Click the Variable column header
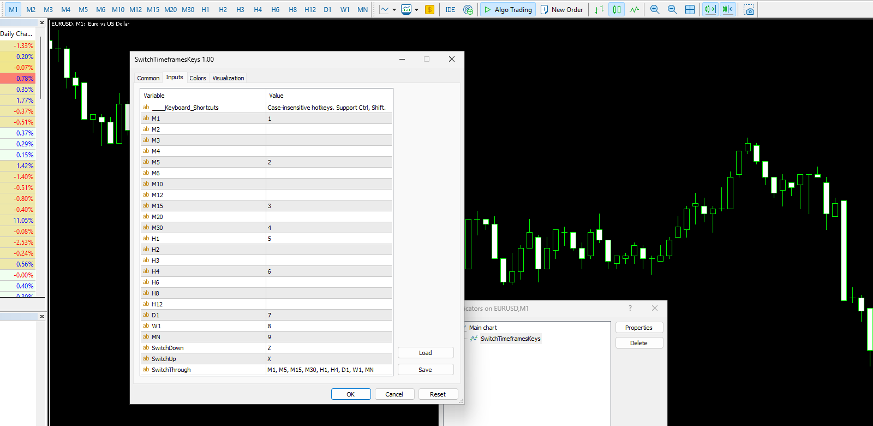This screenshot has height=426, width=873. click(203, 96)
